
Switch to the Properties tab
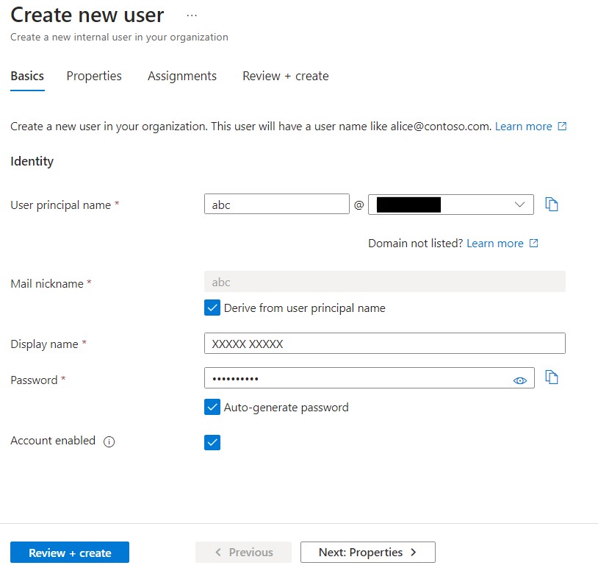[94, 76]
